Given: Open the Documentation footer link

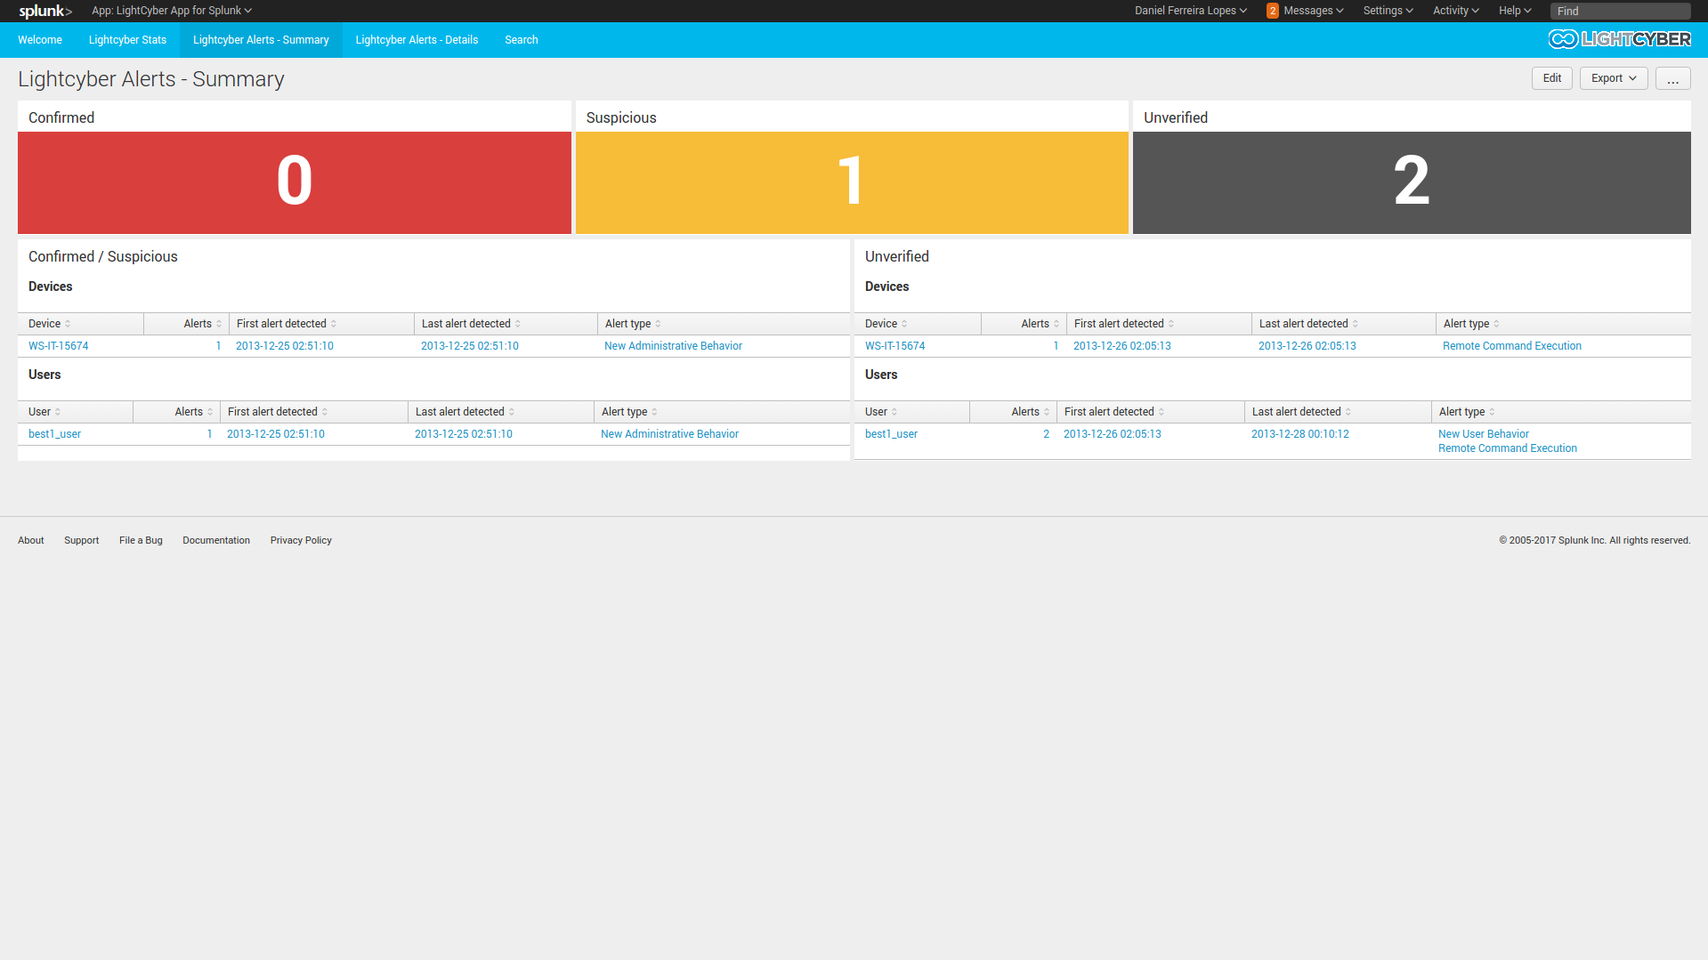Looking at the screenshot, I should click(216, 541).
